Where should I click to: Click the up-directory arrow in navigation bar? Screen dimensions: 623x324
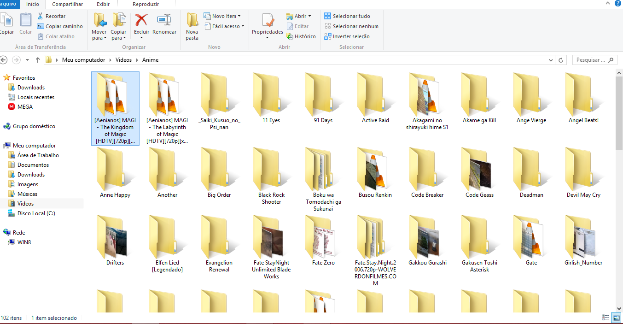(x=37, y=60)
